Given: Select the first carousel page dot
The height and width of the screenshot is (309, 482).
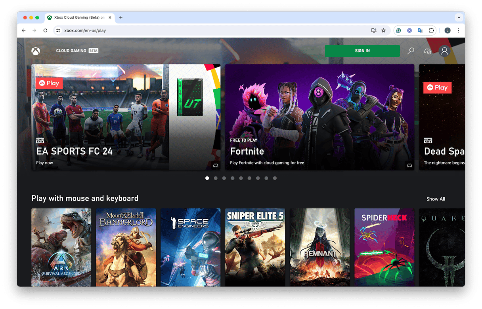Looking at the screenshot, I should pyautogui.click(x=207, y=178).
